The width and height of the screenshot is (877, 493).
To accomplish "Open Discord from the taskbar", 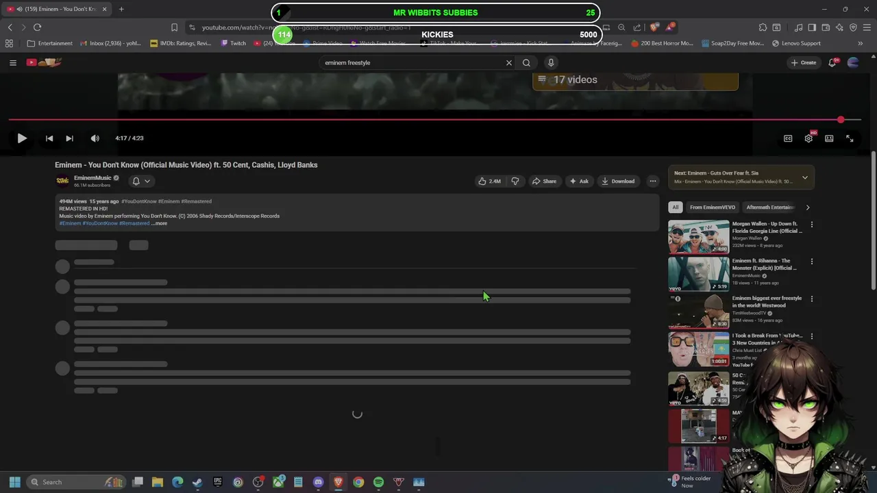I will (x=318, y=482).
